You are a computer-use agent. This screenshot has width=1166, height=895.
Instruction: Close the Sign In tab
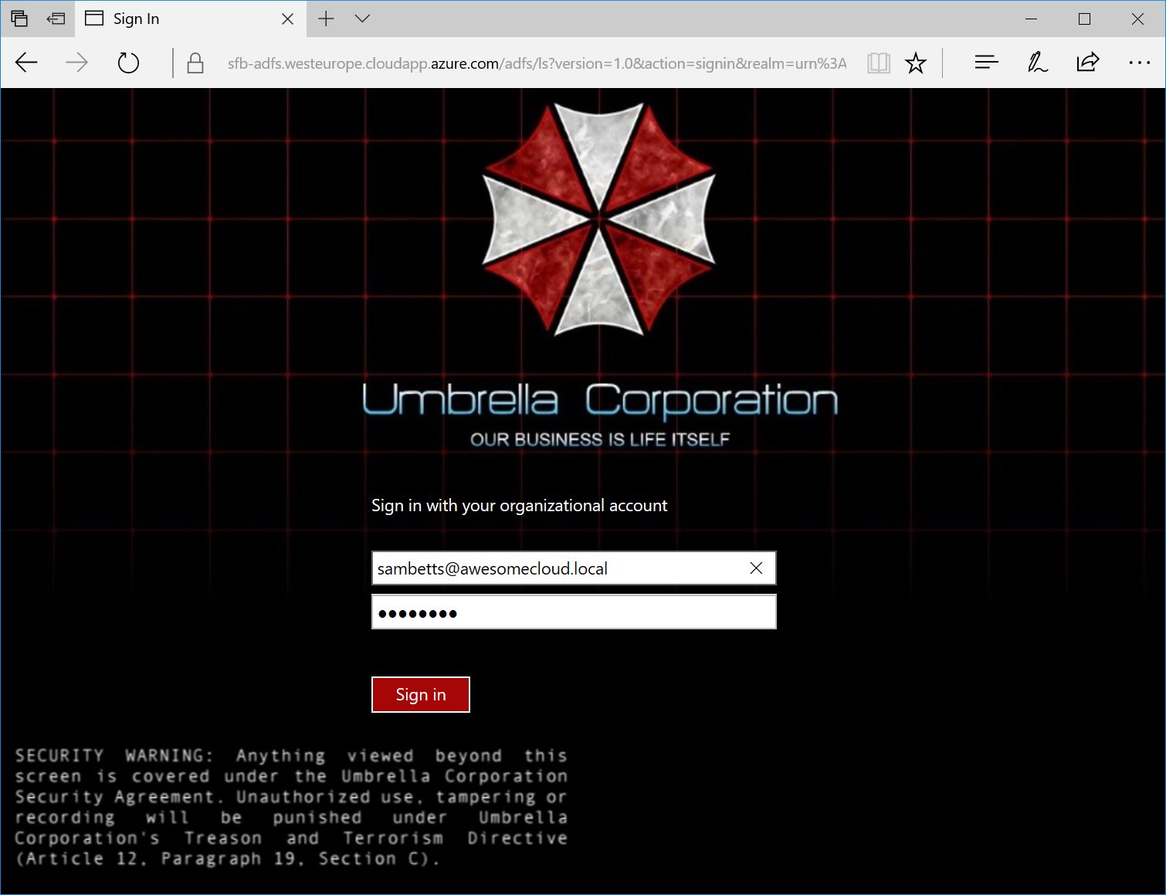pos(287,19)
